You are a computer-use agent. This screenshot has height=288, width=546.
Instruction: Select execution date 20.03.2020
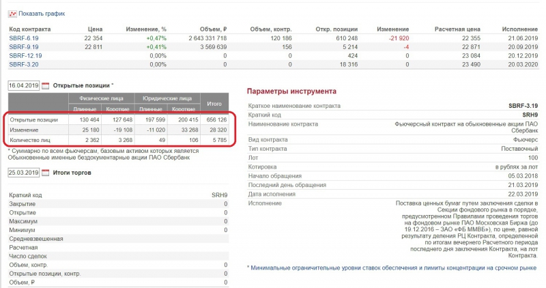click(x=523, y=64)
